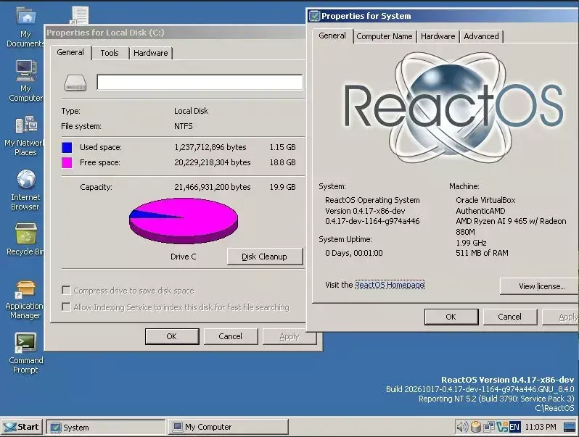Click the drive label input field

pos(200,82)
